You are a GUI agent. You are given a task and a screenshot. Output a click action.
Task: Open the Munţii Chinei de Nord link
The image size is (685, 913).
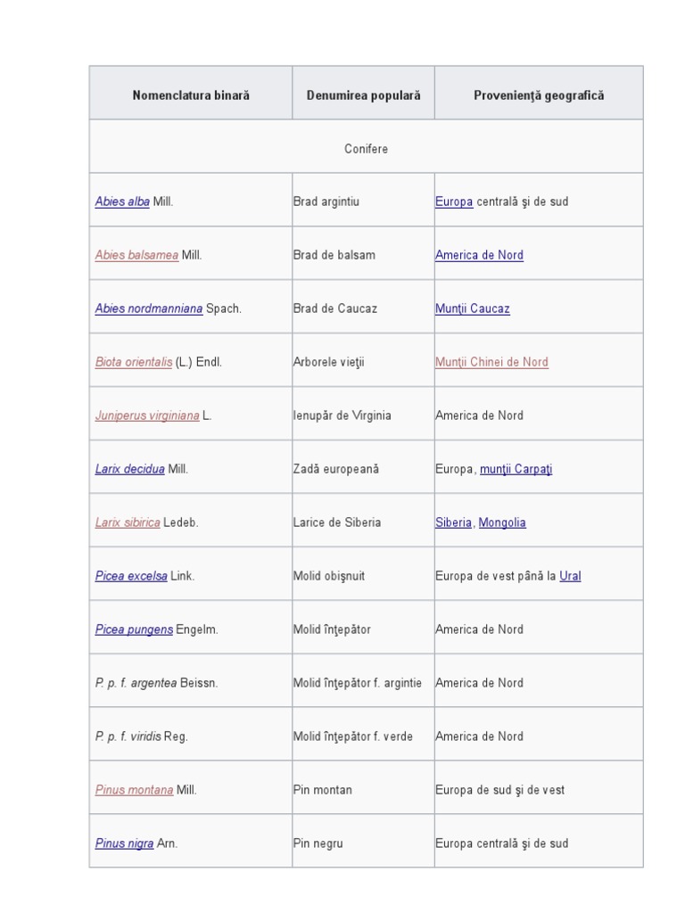coord(491,362)
